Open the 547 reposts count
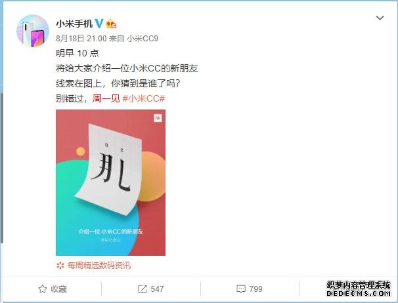The height and width of the screenshot is (303, 398). pyautogui.click(x=157, y=289)
